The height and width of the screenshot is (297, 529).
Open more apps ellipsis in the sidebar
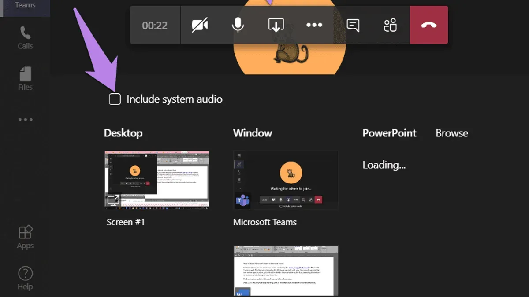coord(25,119)
